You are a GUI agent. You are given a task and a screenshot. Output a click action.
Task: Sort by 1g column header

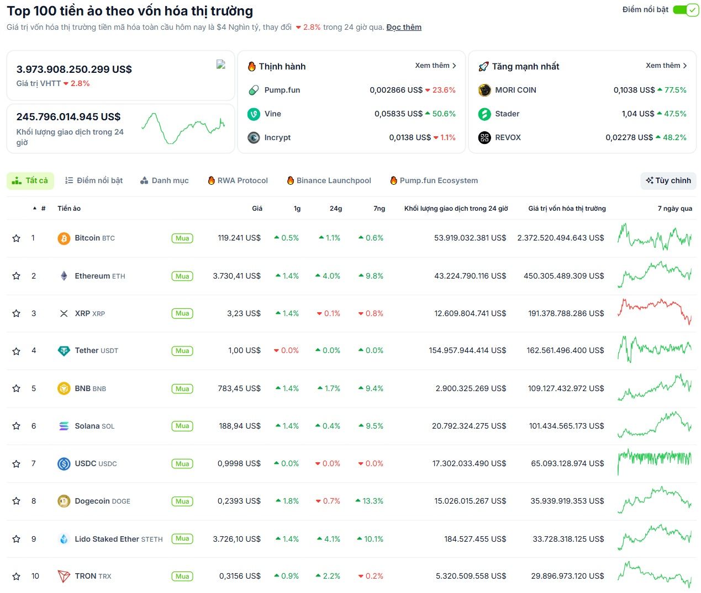pos(297,209)
